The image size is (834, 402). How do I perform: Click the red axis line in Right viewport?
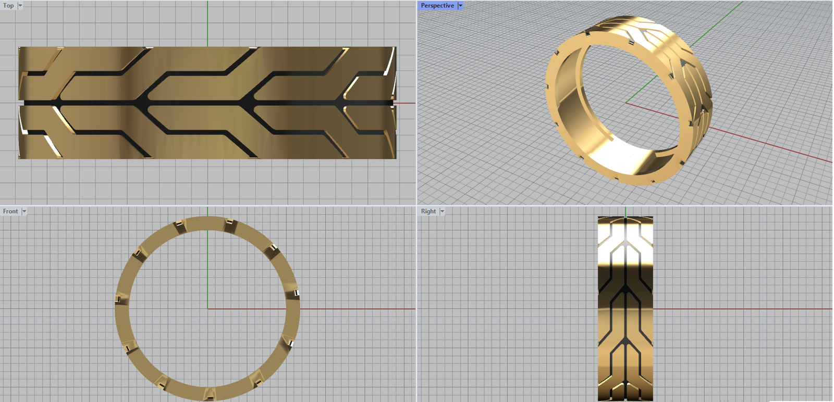[x=740, y=309]
